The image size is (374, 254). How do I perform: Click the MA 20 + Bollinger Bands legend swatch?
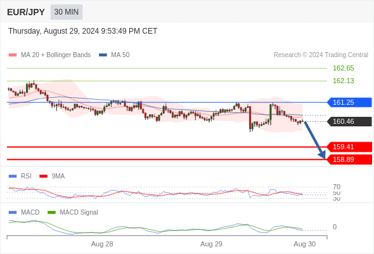(13, 55)
